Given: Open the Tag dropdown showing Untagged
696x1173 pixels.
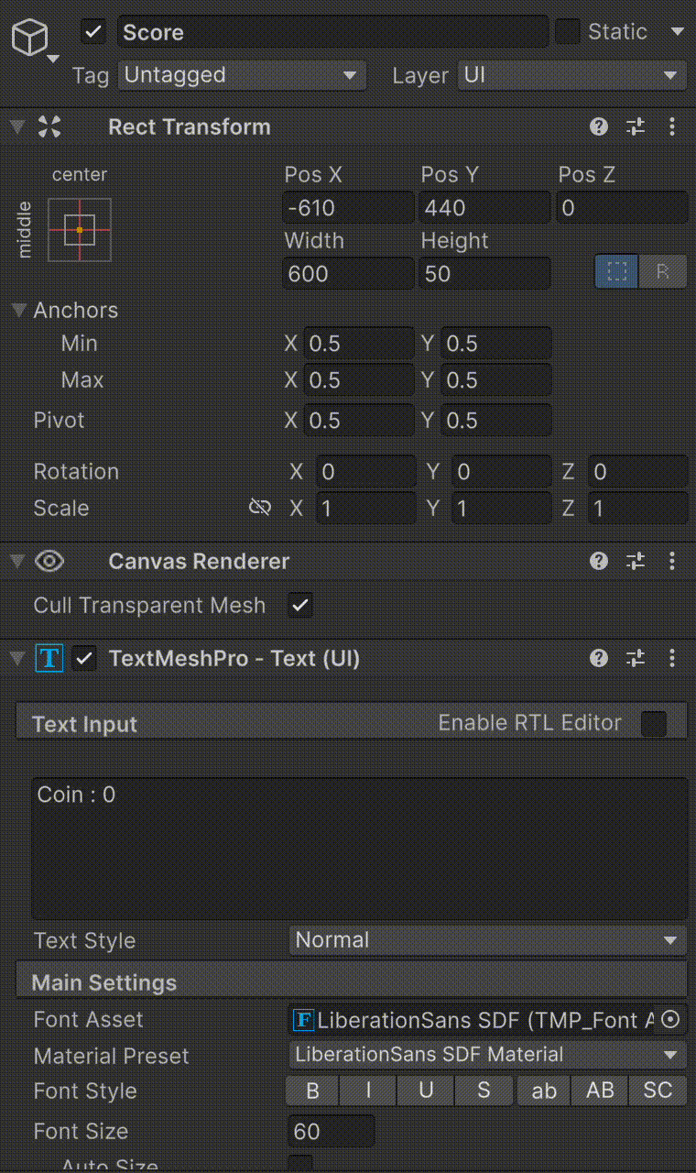Looking at the screenshot, I should (x=242, y=75).
